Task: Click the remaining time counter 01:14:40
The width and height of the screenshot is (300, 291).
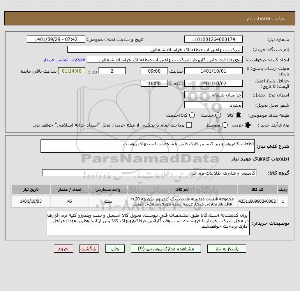Action: [x=72, y=71]
